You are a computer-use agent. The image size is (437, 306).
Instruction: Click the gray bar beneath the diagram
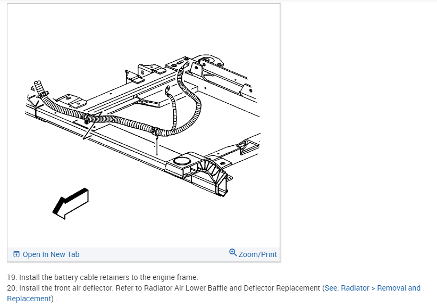point(144,254)
